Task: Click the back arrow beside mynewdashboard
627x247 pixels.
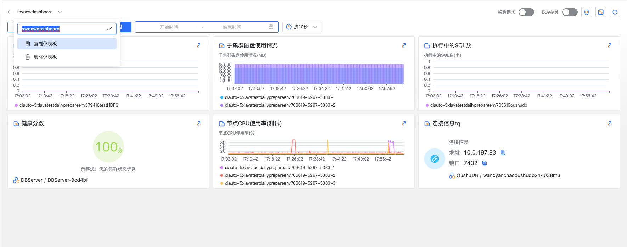Action: (x=10, y=12)
